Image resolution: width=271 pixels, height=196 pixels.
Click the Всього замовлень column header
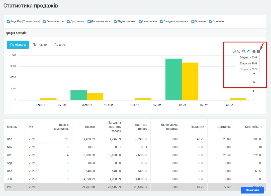64,127
